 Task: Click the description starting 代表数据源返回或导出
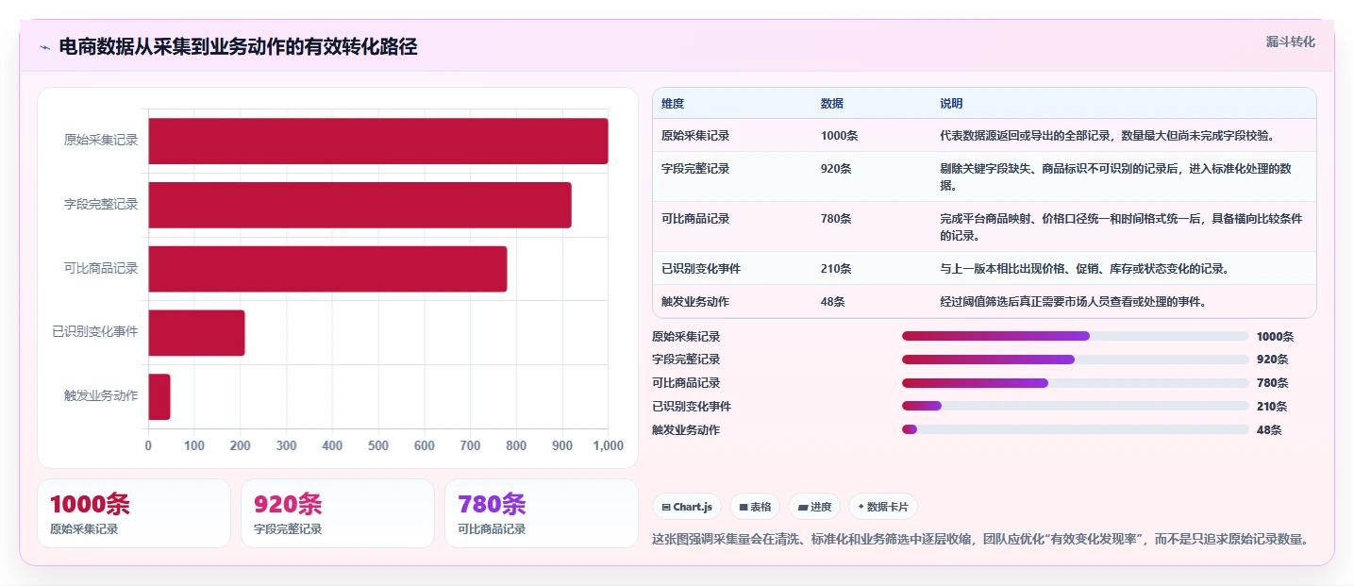pyautogui.click(x=1108, y=135)
